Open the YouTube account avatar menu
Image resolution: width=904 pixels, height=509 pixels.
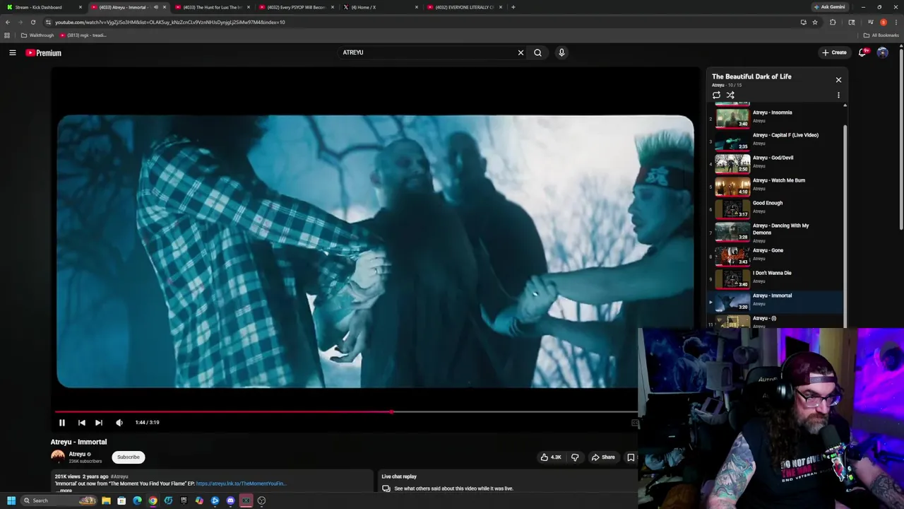coord(882,52)
